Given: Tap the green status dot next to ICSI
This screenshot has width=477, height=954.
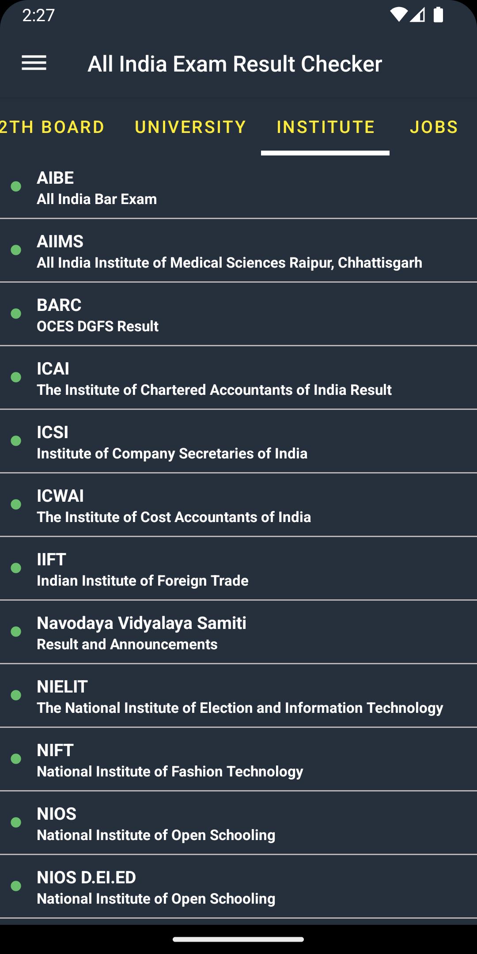Looking at the screenshot, I should coord(16,441).
